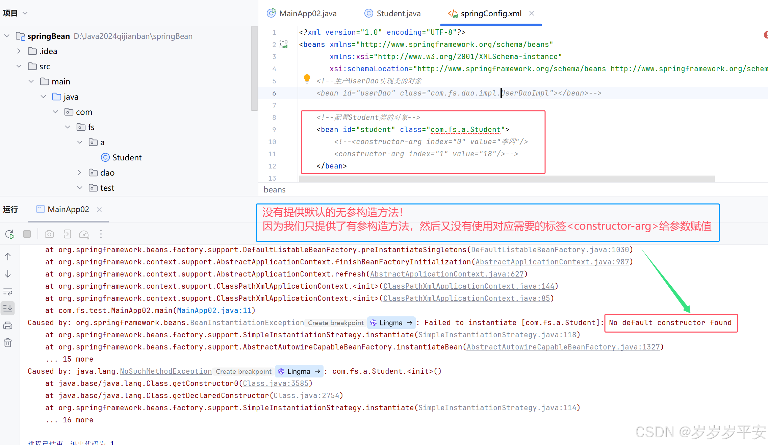This screenshot has width=768, height=445.
Task: Collapse the springBean project root
Action: 7,36
